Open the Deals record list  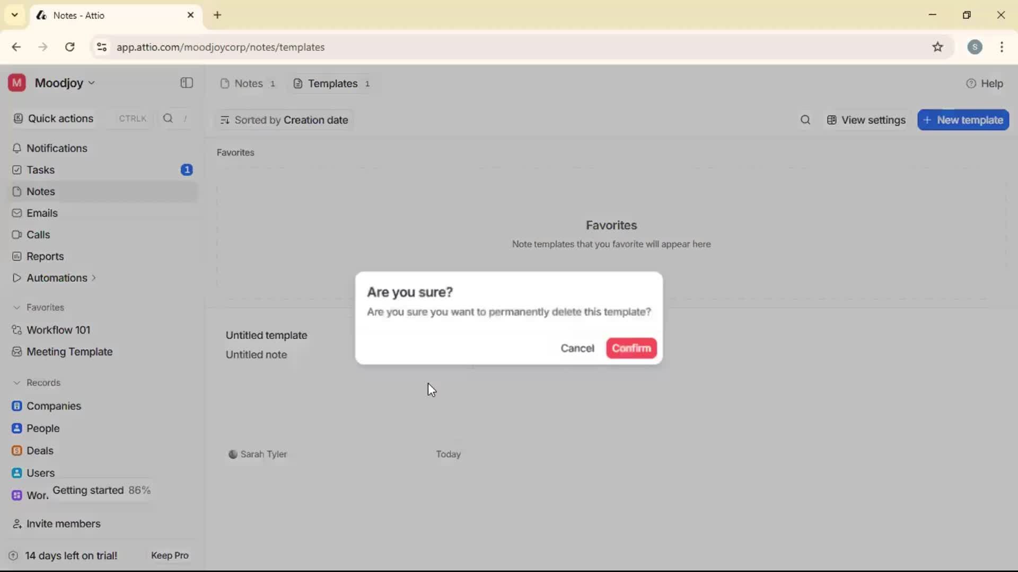(x=39, y=450)
